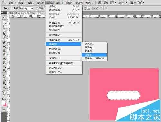The height and width of the screenshot is (122, 161).
Task: Expand the toolbox panel with double arrows
Action: [x=2, y=12]
